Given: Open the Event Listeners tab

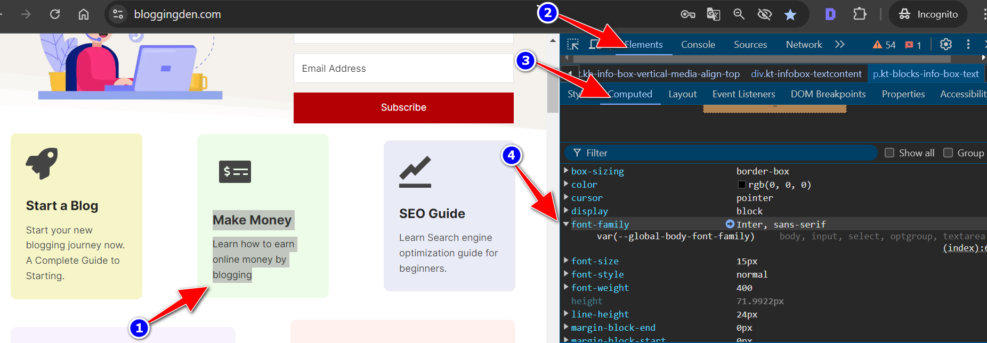Looking at the screenshot, I should 744,94.
